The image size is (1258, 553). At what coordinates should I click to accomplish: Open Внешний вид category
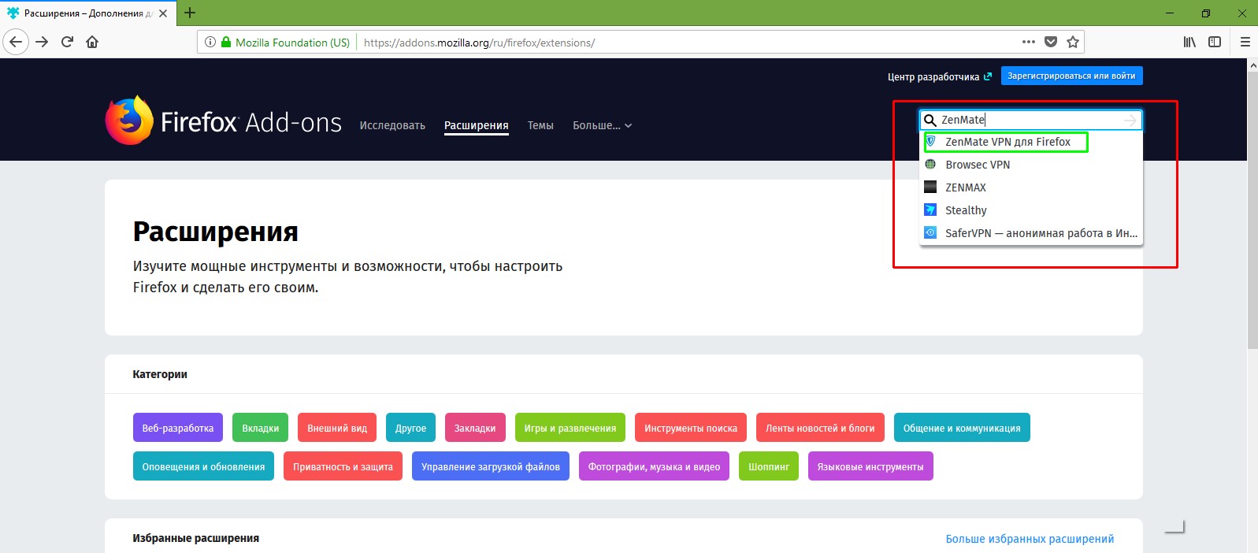pyautogui.click(x=337, y=428)
